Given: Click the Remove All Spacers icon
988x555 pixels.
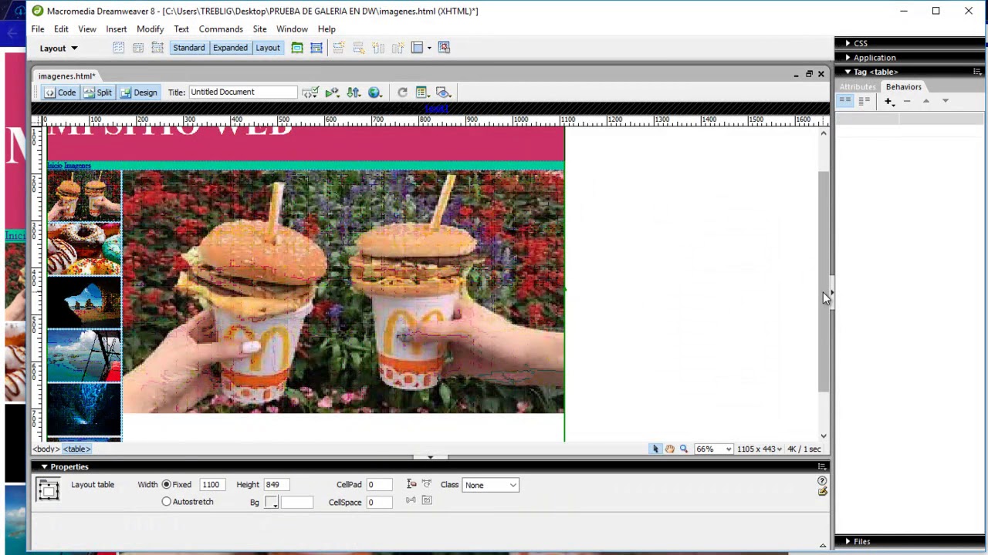Looking at the screenshot, I should (x=411, y=500).
